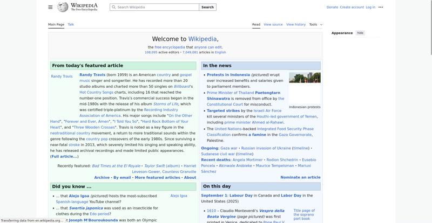
Task: Open the Taylor Swift album link
Action: pyautogui.click(x=162, y=166)
